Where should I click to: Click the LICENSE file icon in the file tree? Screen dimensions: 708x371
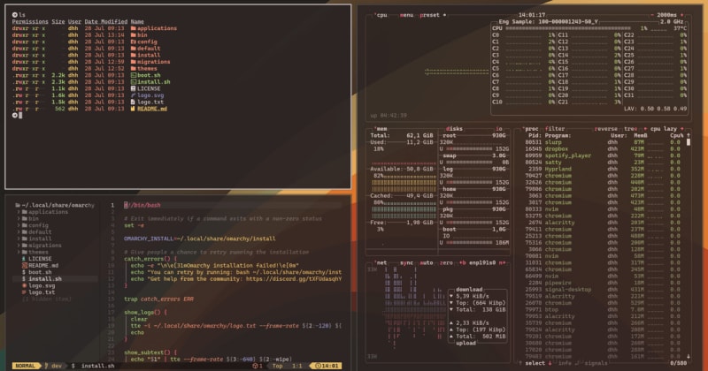coord(24,259)
